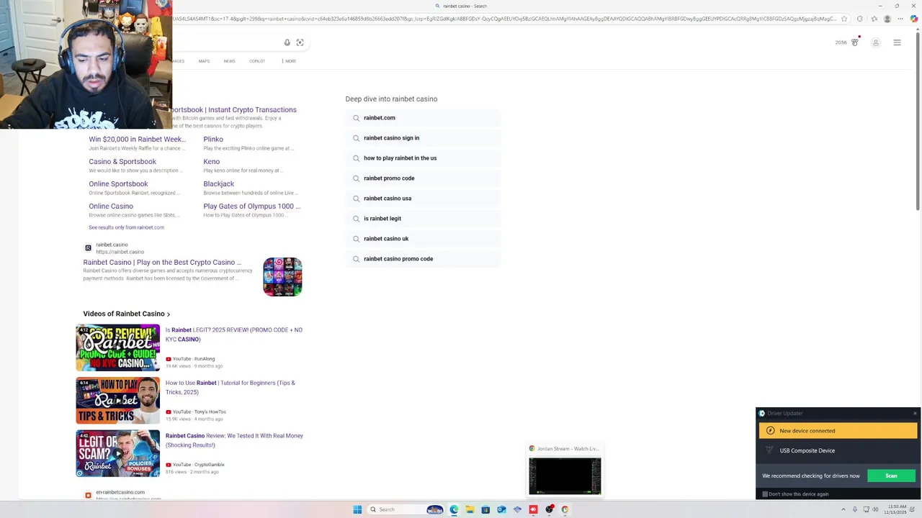Screen dimensions: 922x518
Task: Open the Plinko sitelink
Action: coord(213,140)
